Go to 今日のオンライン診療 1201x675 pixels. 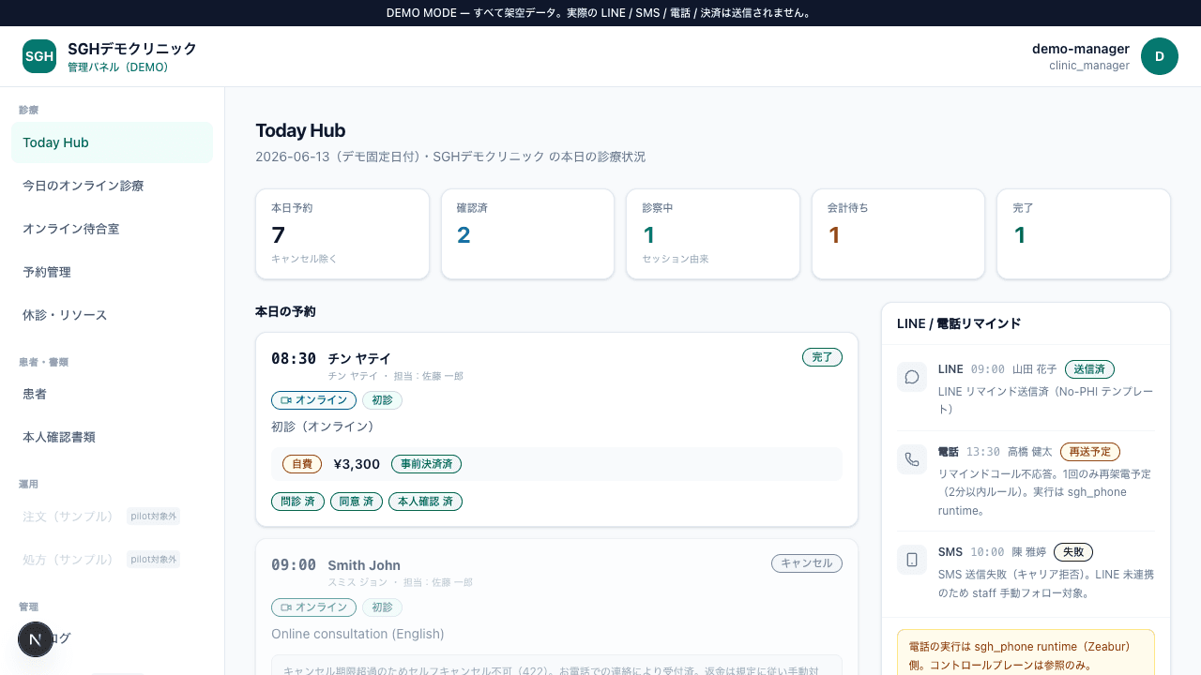pyautogui.click(x=112, y=186)
